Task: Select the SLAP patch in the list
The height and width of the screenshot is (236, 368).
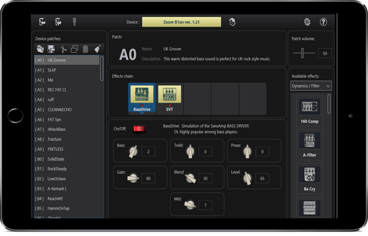Action: (67, 70)
